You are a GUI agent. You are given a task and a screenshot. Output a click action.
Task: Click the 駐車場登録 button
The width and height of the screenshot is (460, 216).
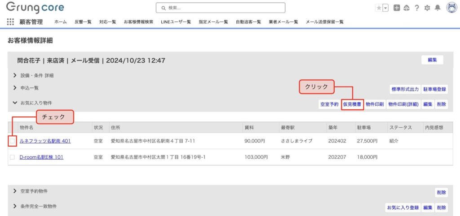[434, 90]
